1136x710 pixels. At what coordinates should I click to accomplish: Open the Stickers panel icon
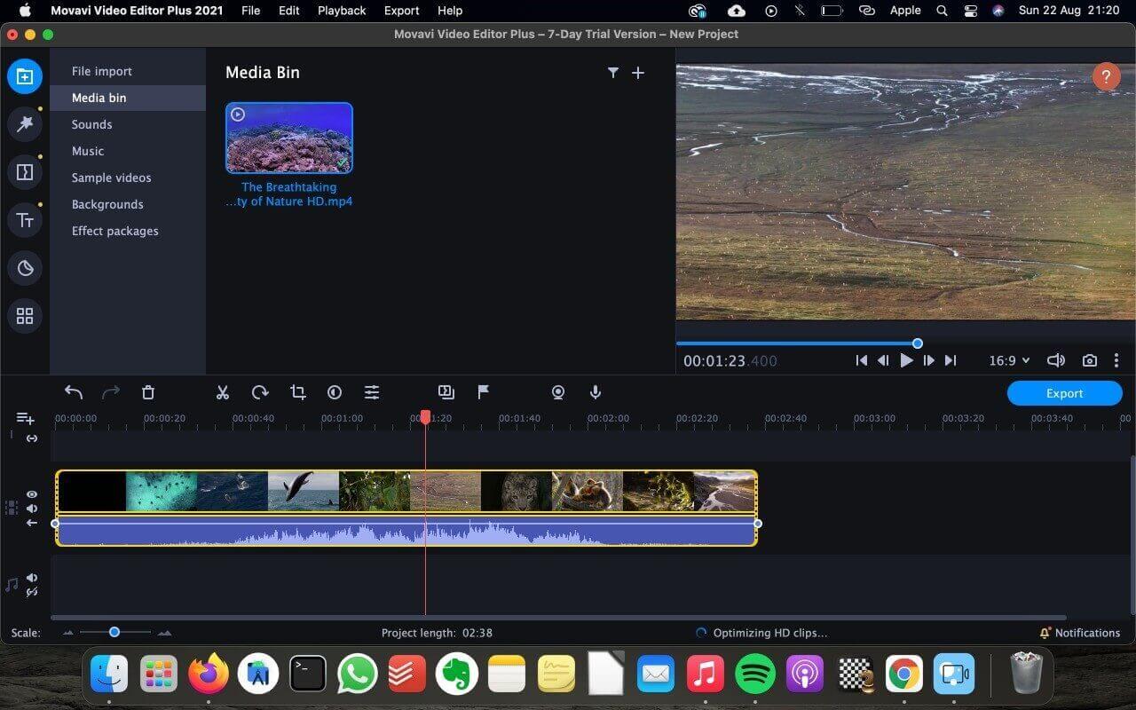pos(25,268)
